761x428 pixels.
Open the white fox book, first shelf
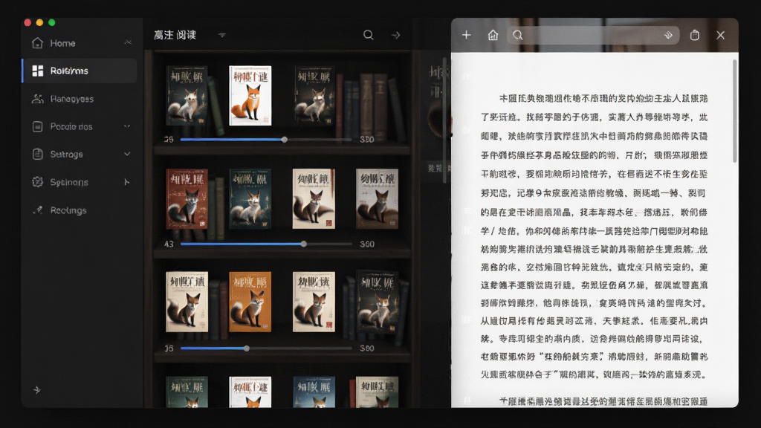pos(250,96)
